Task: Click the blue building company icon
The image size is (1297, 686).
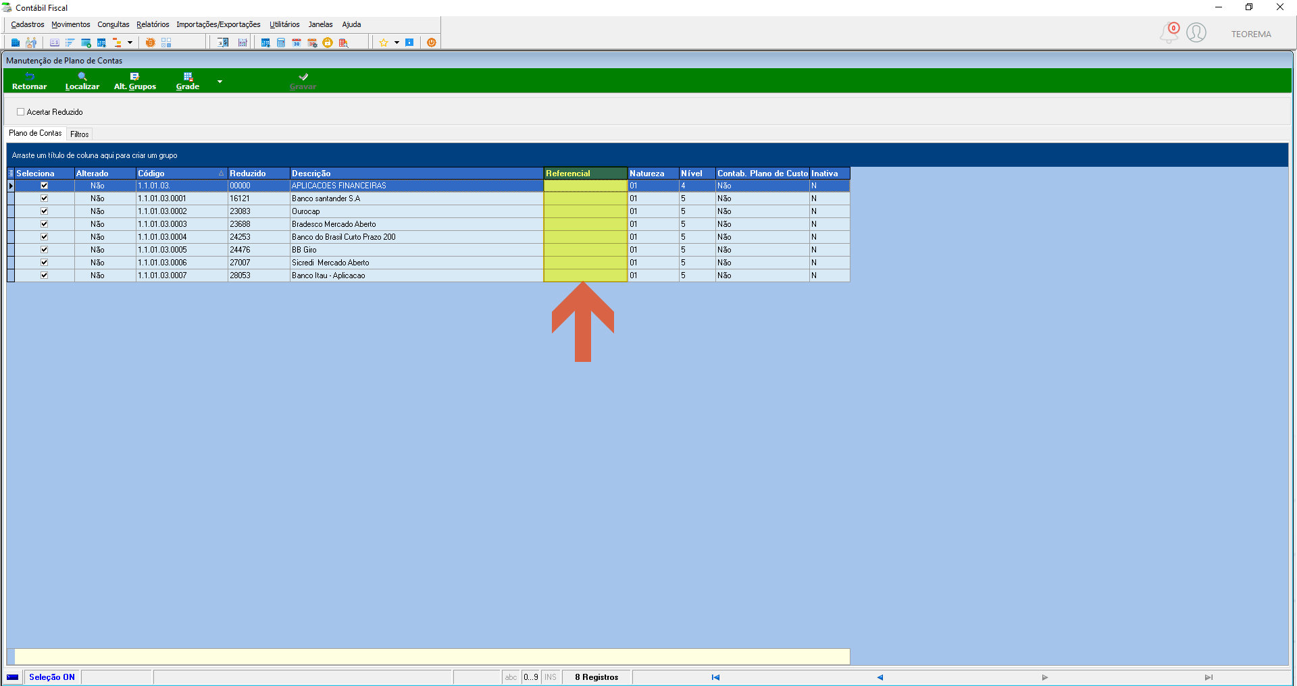Action: 16,43
